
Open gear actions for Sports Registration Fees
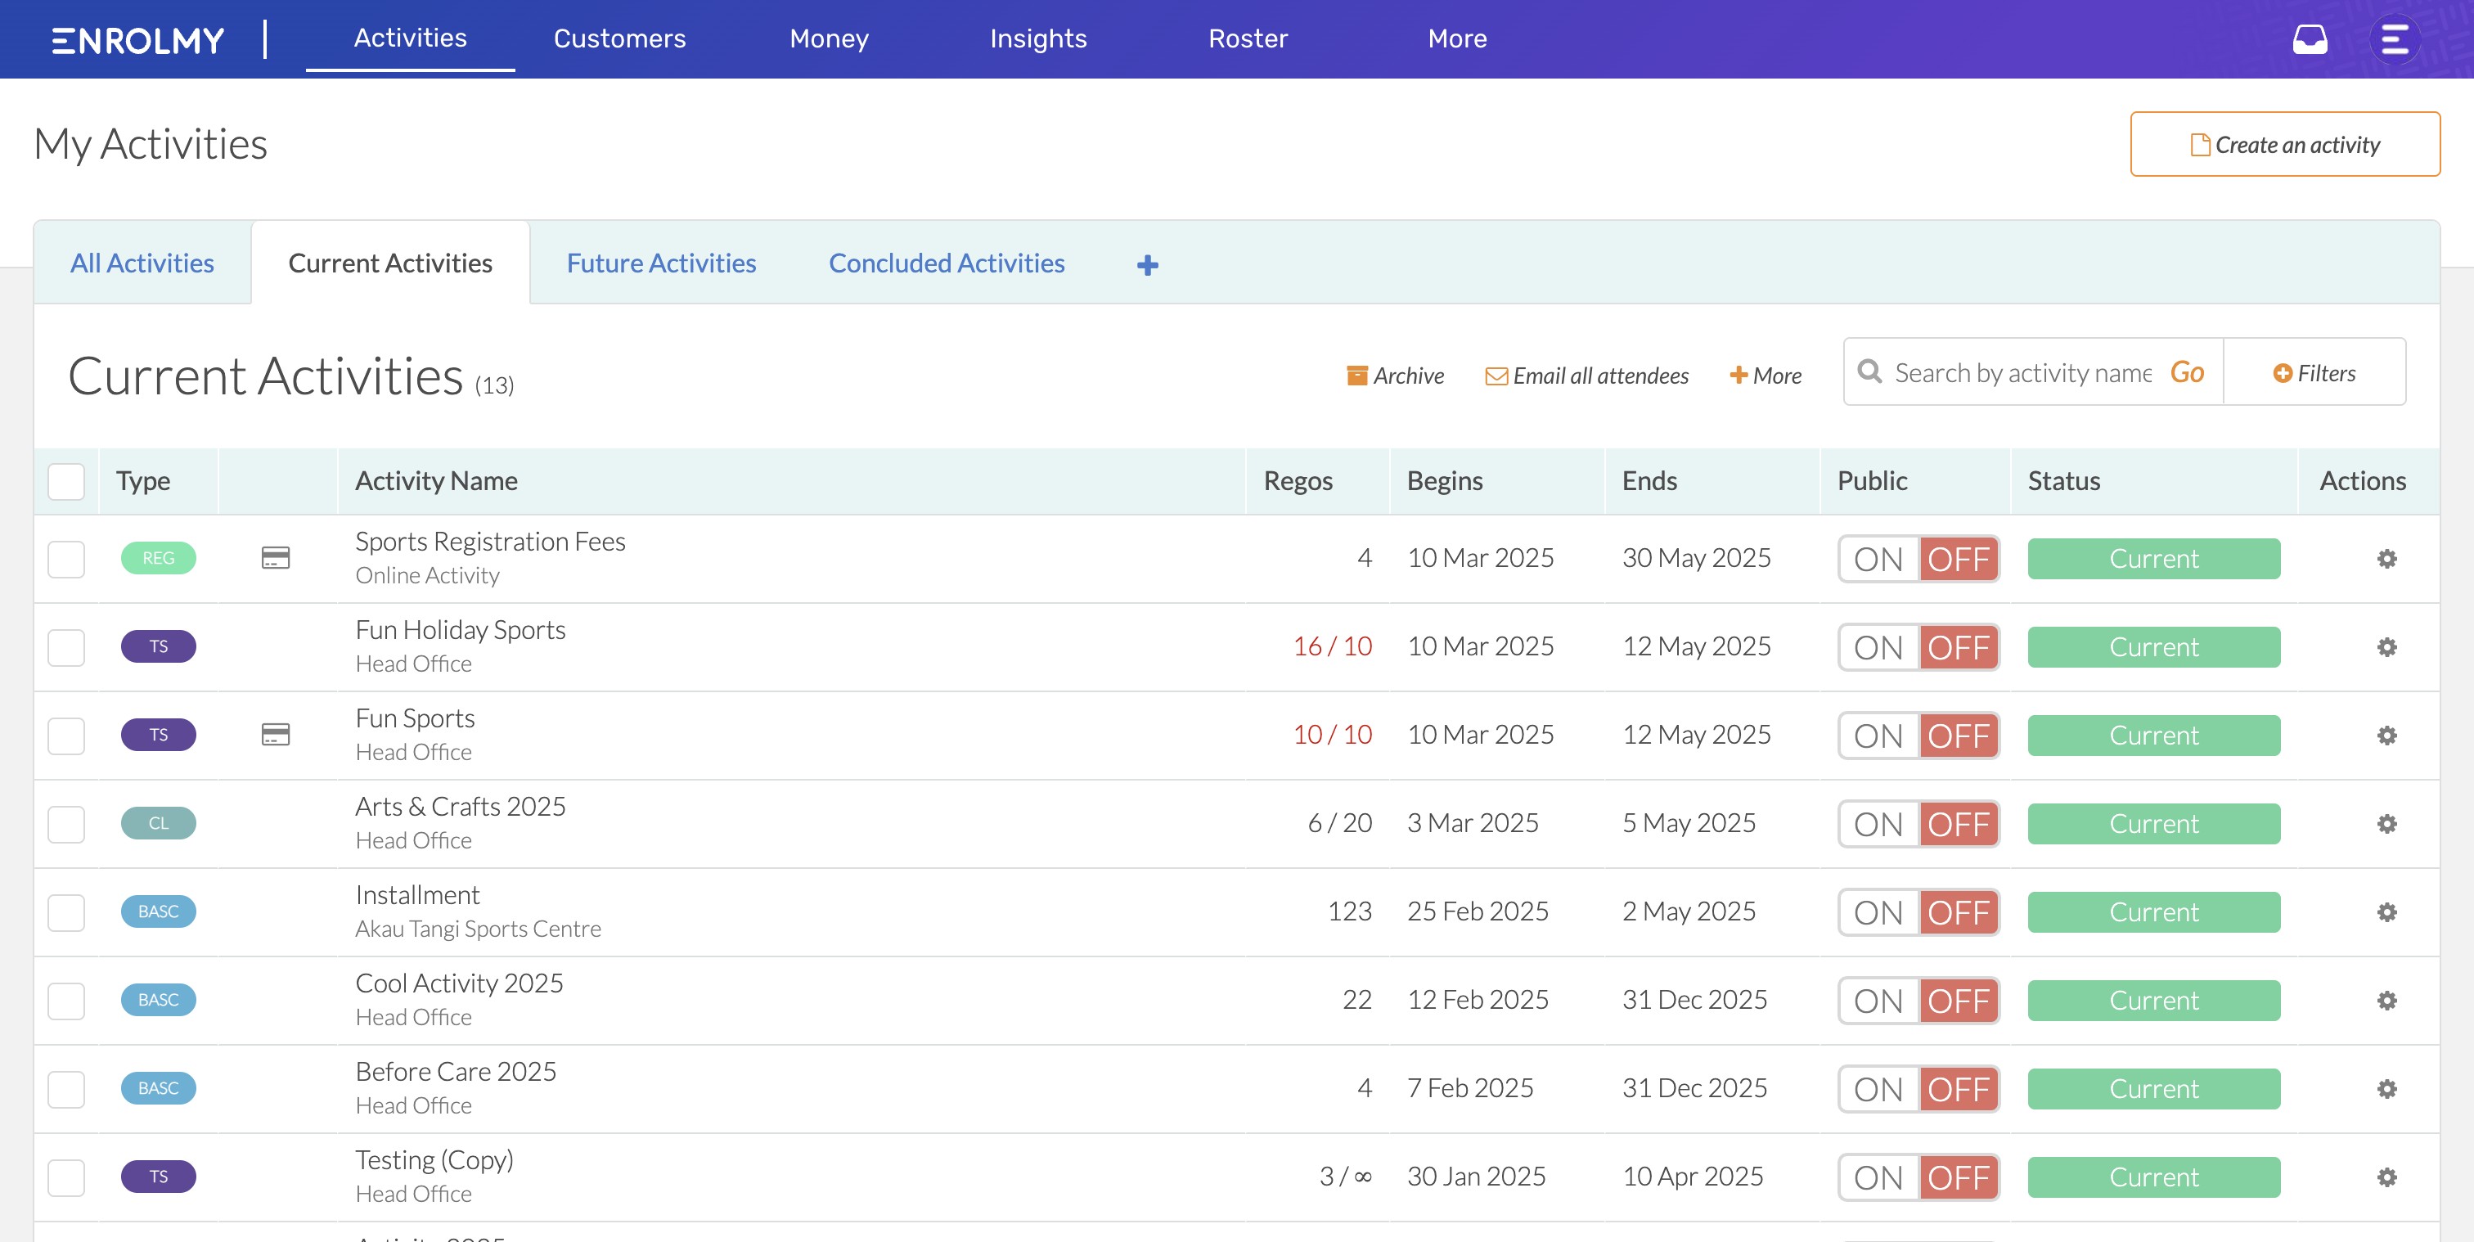pyautogui.click(x=2386, y=558)
